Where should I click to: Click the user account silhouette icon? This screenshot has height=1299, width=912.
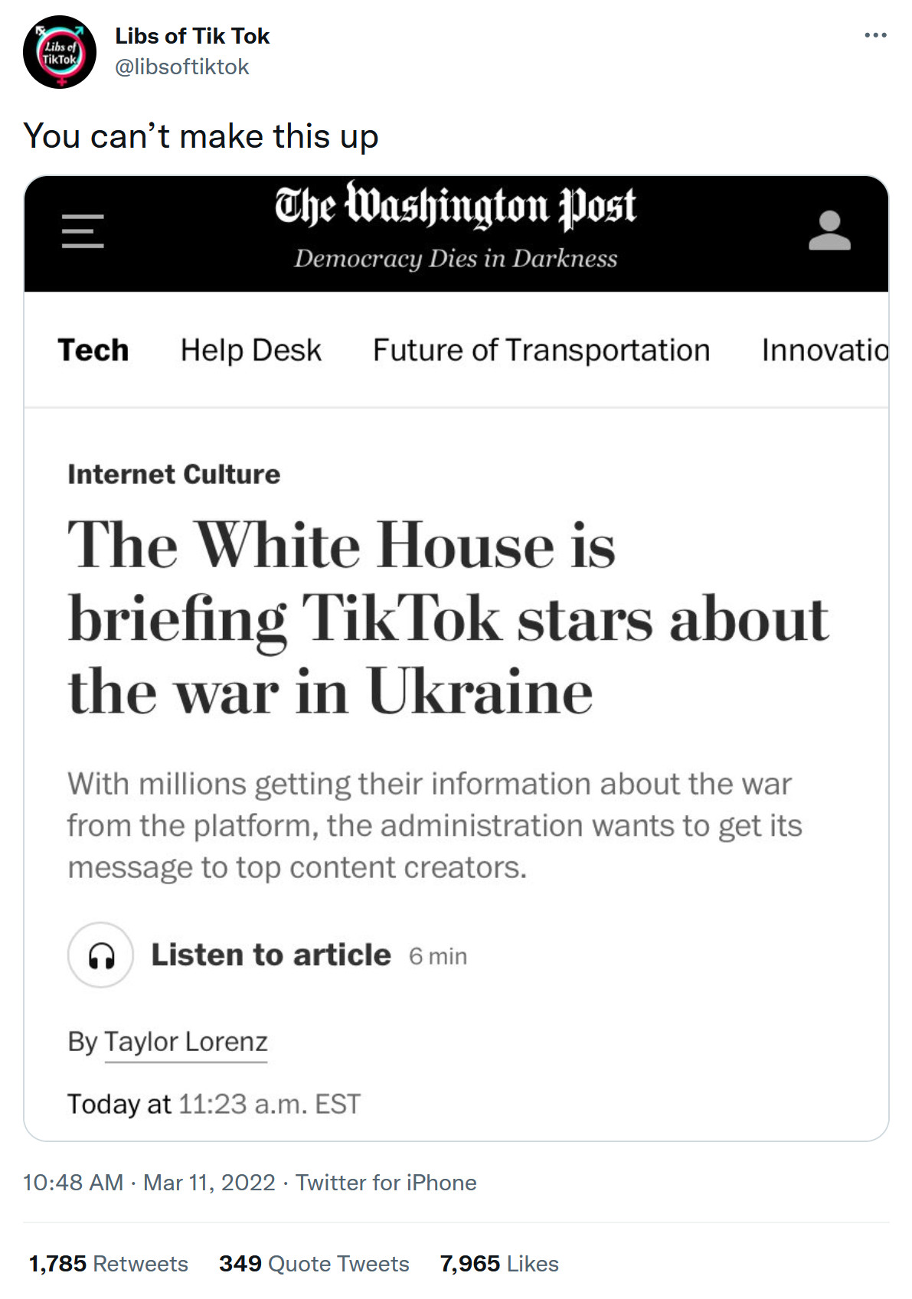tap(829, 231)
